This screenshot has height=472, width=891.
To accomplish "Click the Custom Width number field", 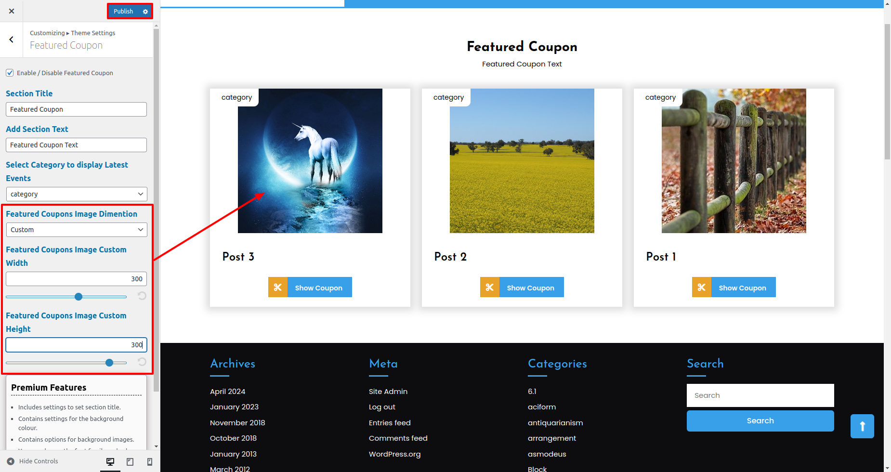I will [x=76, y=279].
